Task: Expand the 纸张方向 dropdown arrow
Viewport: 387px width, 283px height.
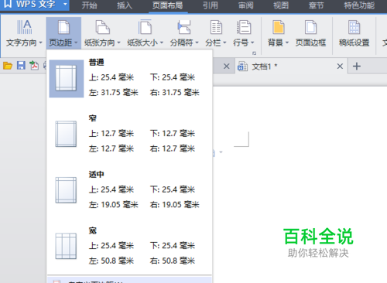Action: coord(118,43)
